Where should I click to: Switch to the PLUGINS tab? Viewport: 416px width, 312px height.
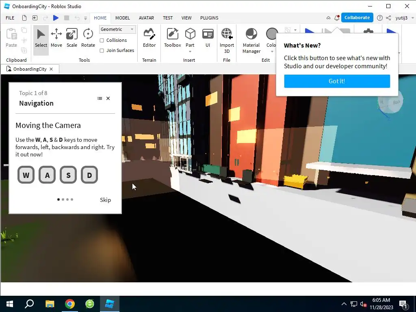(209, 18)
